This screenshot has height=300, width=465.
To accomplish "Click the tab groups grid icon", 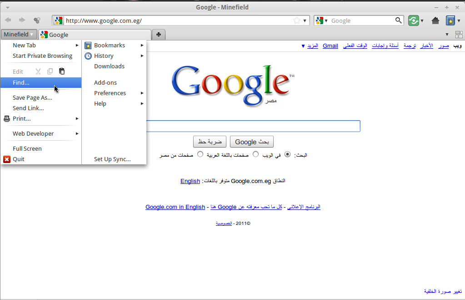I will point(459,35).
